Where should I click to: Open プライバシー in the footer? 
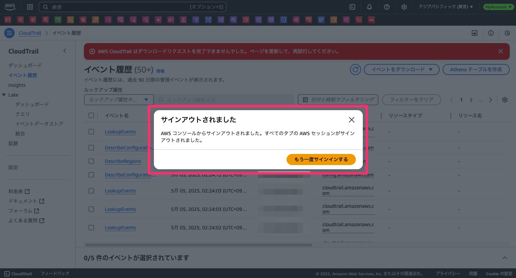pos(448,273)
